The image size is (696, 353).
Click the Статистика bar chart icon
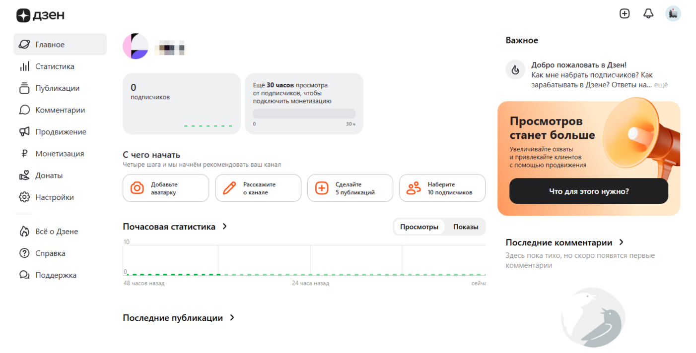(24, 66)
